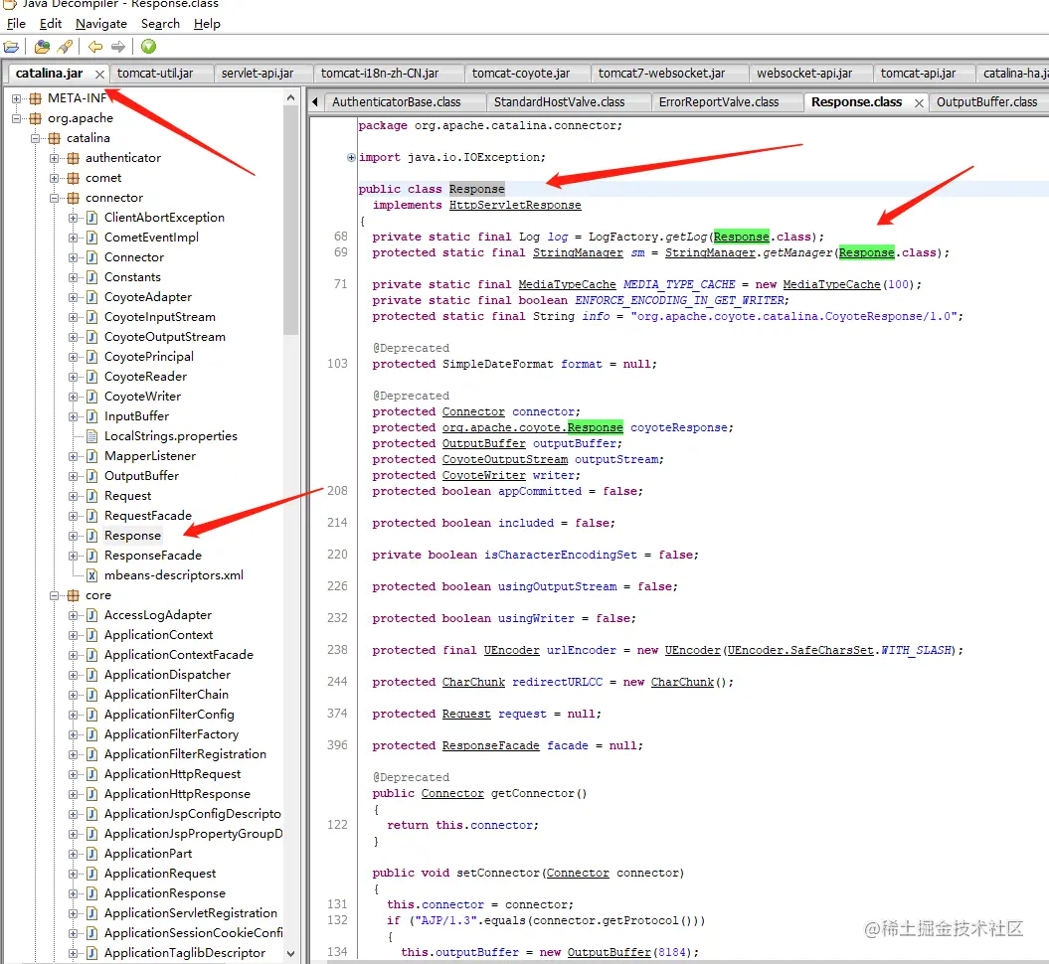Click the org.apache package icon
Image resolution: width=1049 pixels, height=964 pixels.
[36, 118]
